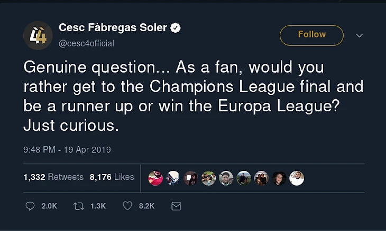View the 1,332 Retweets list

pyautogui.click(x=53, y=177)
